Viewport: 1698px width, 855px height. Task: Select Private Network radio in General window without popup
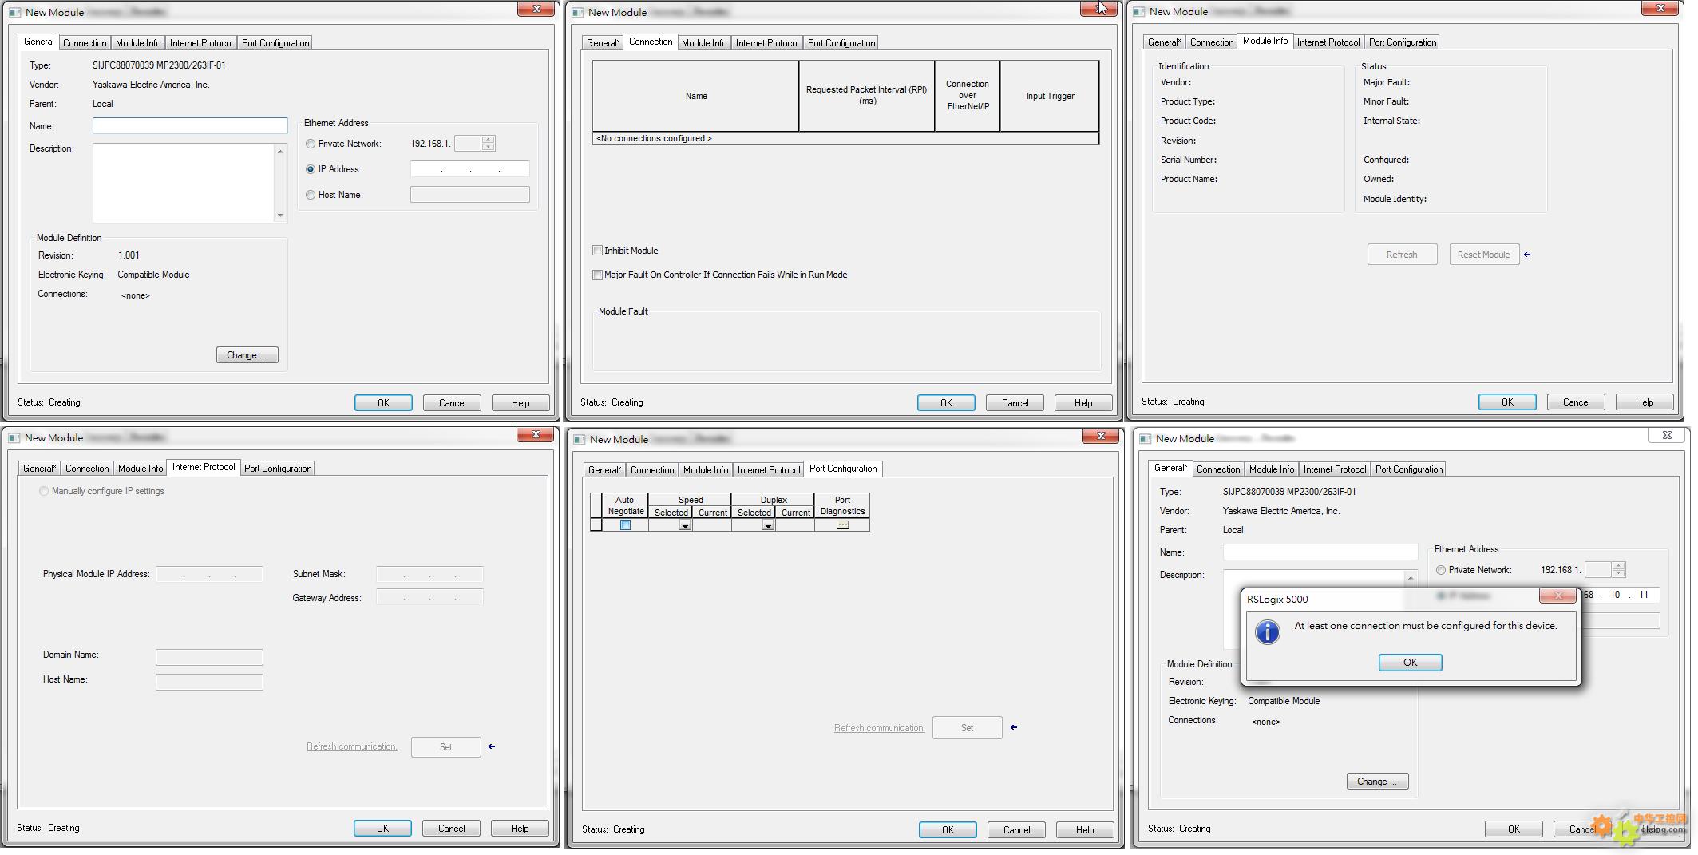(x=311, y=144)
